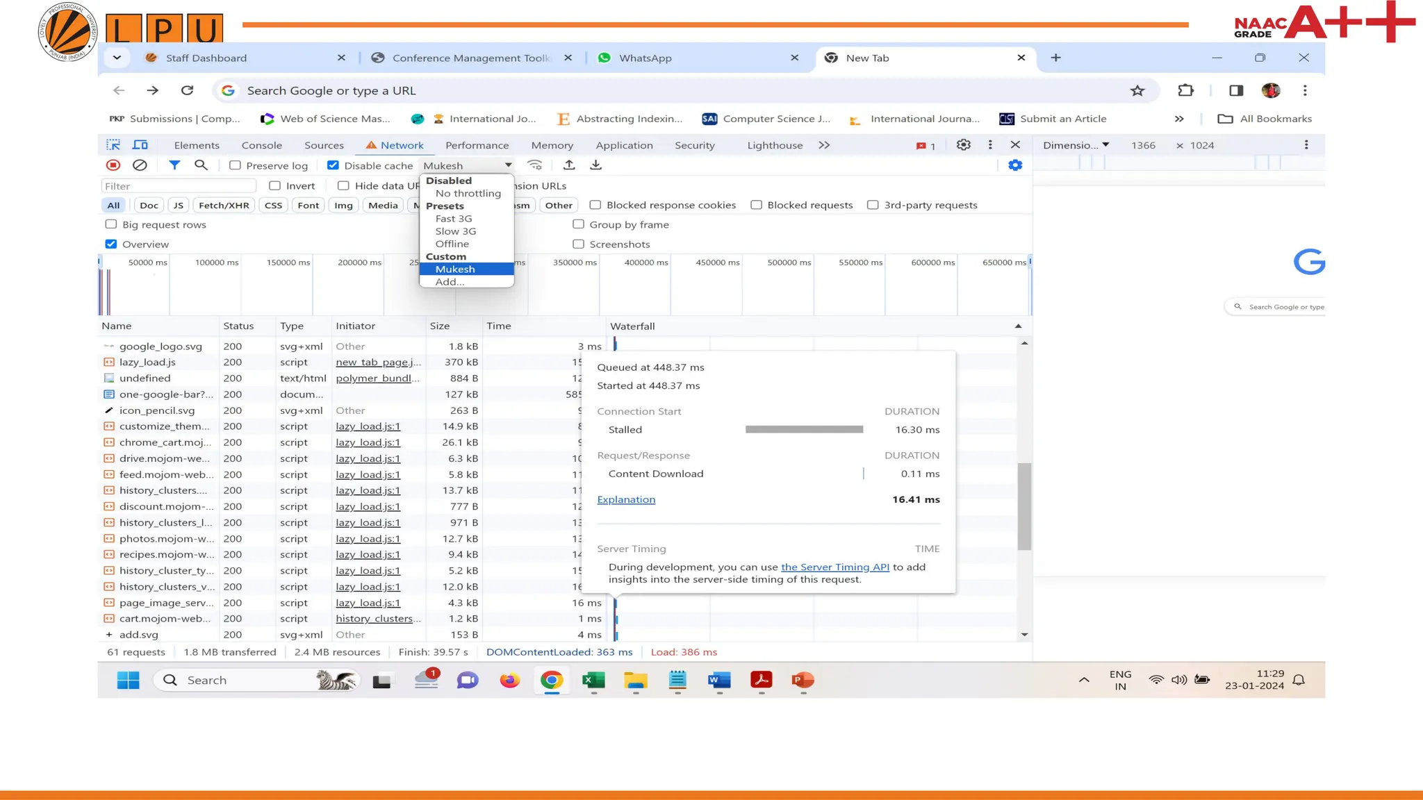Screen dimensions: 1423x800
Task: Toggle device toolbar icon
Action: pos(140,145)
